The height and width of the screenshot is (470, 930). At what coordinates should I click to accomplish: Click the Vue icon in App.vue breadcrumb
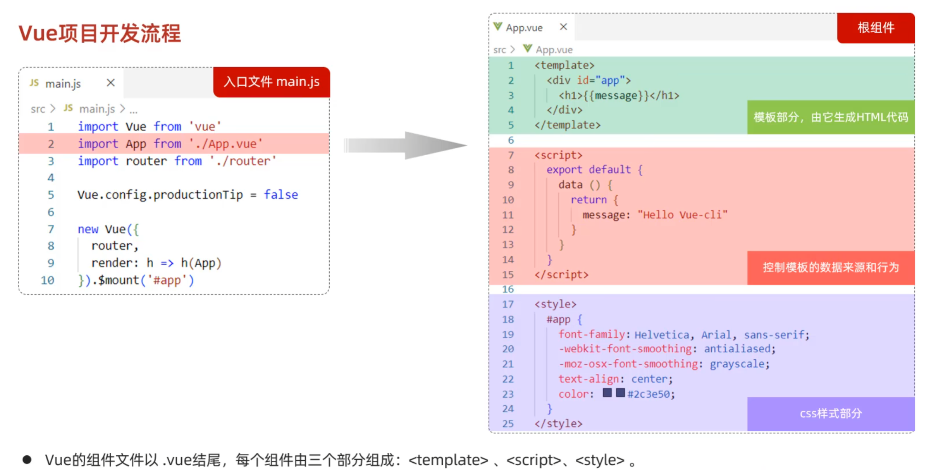pos(527,49)
